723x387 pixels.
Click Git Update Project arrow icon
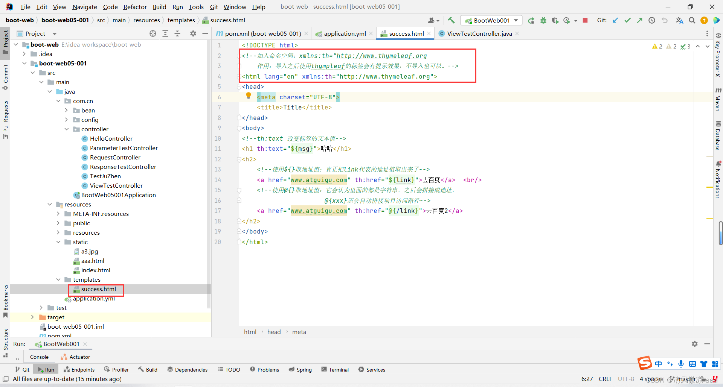[x=615, y=20]
